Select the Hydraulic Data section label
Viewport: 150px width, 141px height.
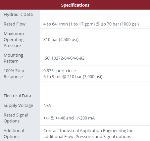(x=18, y=15)
